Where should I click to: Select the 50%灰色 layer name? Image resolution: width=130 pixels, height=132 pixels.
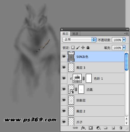tap(82, 57)
